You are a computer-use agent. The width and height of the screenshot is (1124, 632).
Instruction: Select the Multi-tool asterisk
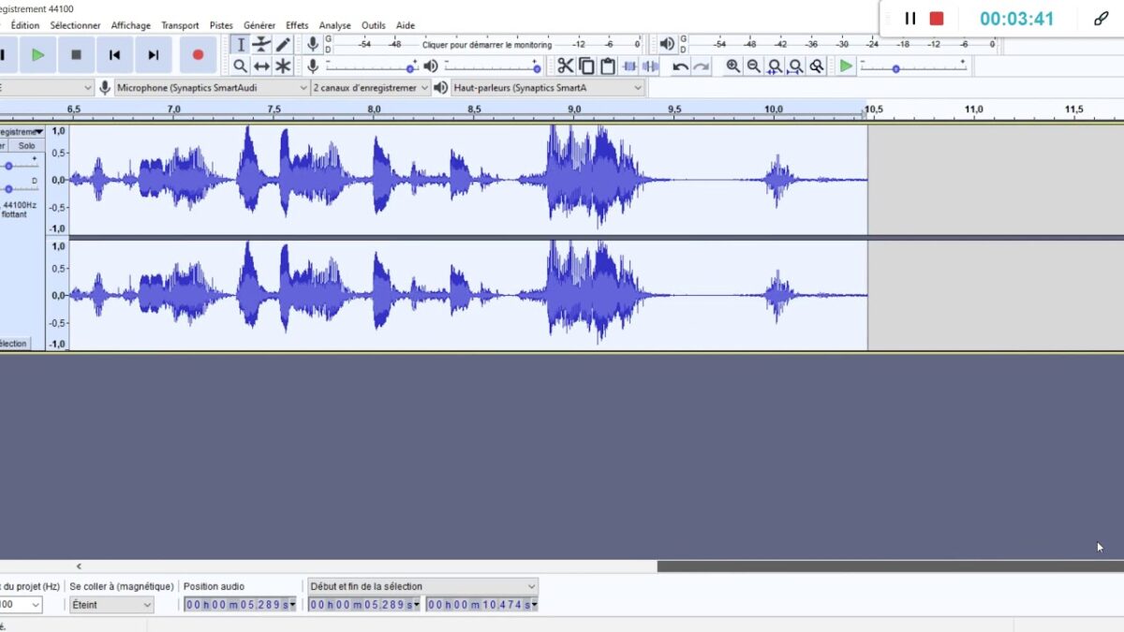[x=283, y=66]
